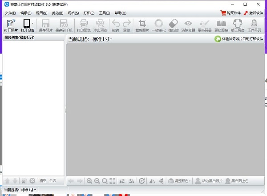The image size is (267, 196).
Task: Click the 全选 select all button
Action: tap(53, 181)
